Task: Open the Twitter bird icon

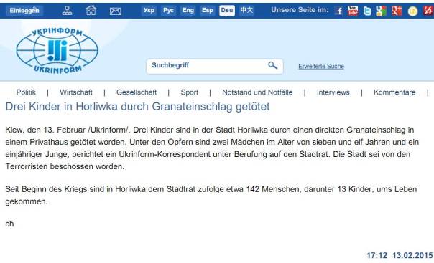Action: pos(367,11)
